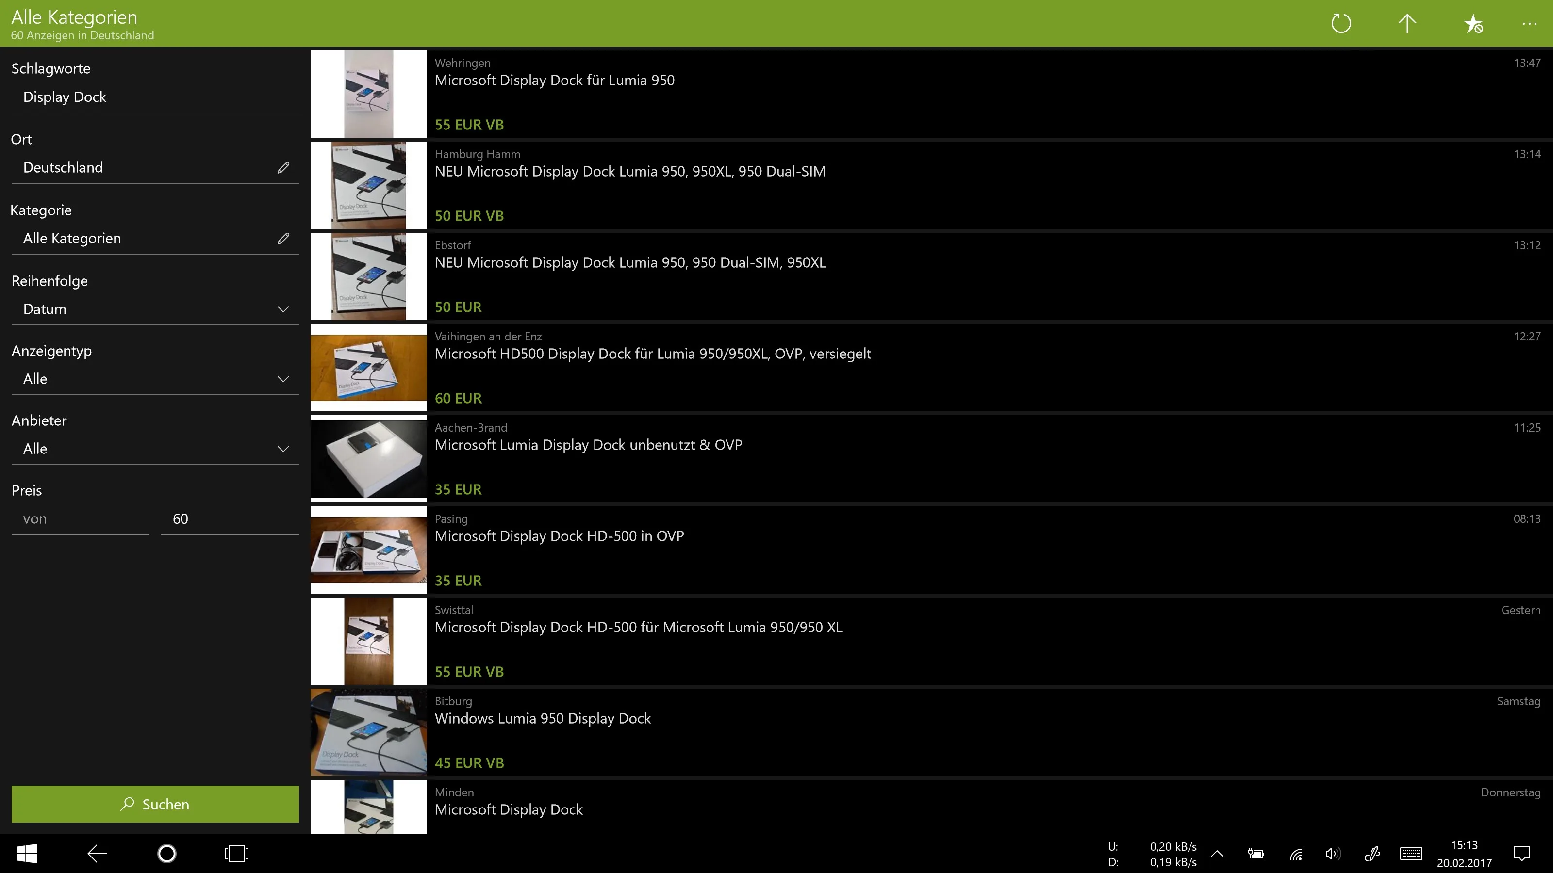Open Task View in taskbar

point(236,854)
